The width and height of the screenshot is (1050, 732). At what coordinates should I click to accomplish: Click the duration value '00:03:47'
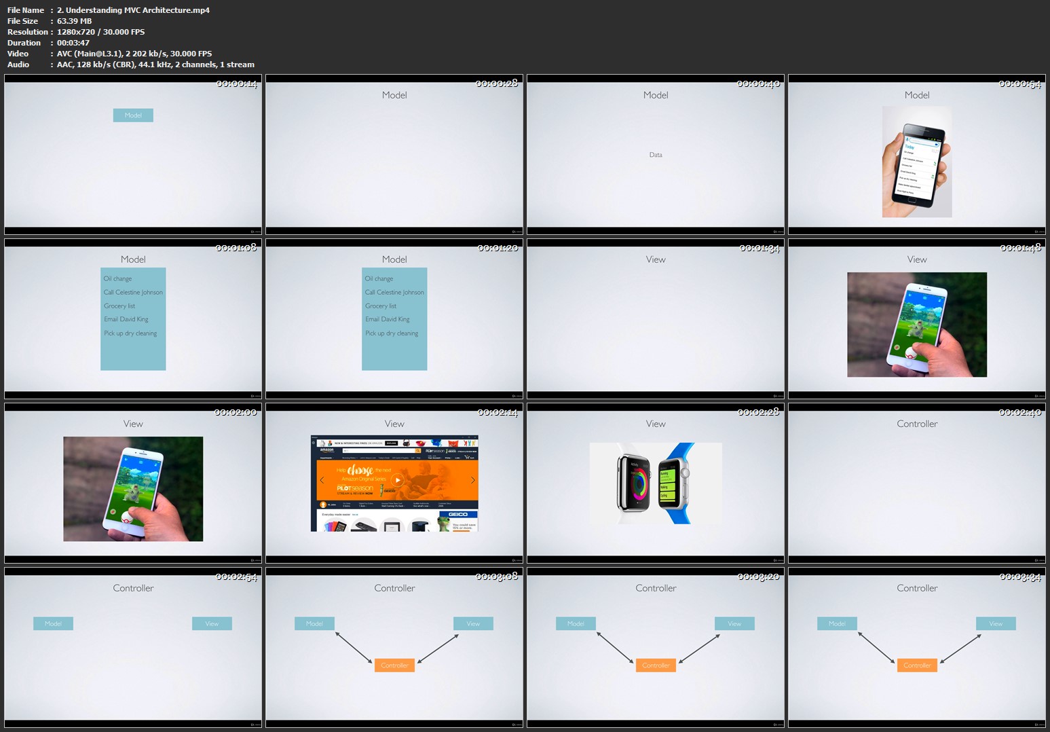coord(73,43)
